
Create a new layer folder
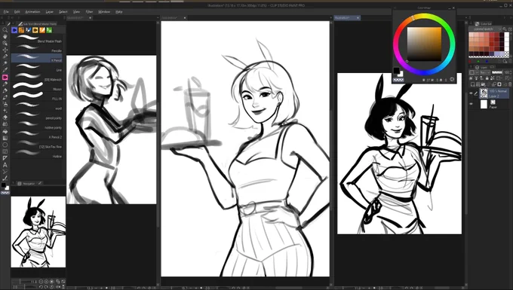click(x=483, y=84)
